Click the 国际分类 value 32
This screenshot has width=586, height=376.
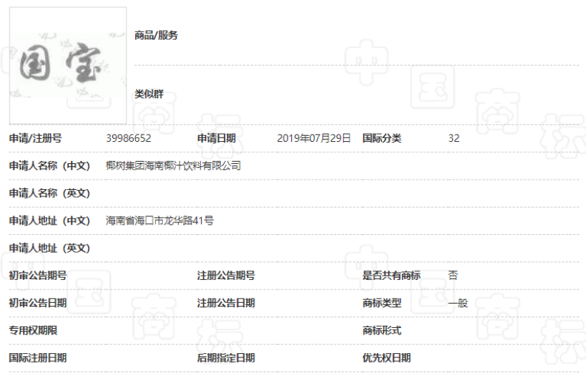pos(454,138)
